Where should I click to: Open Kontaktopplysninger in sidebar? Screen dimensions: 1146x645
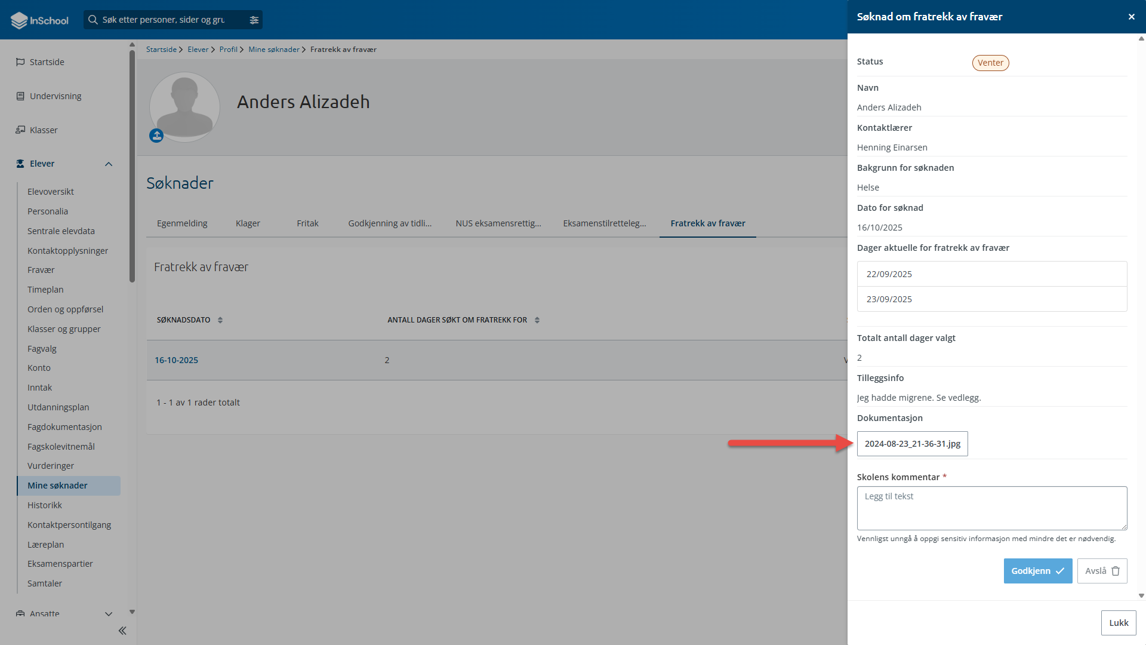67,251
